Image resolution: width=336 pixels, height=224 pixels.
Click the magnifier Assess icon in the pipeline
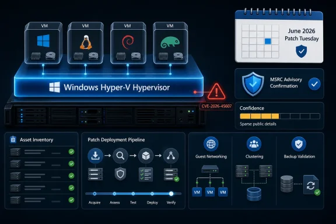(x=120, y=156)
